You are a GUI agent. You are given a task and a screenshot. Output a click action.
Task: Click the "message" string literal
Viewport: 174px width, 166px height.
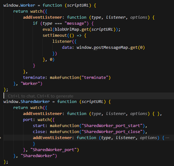[x=75, y=23]
